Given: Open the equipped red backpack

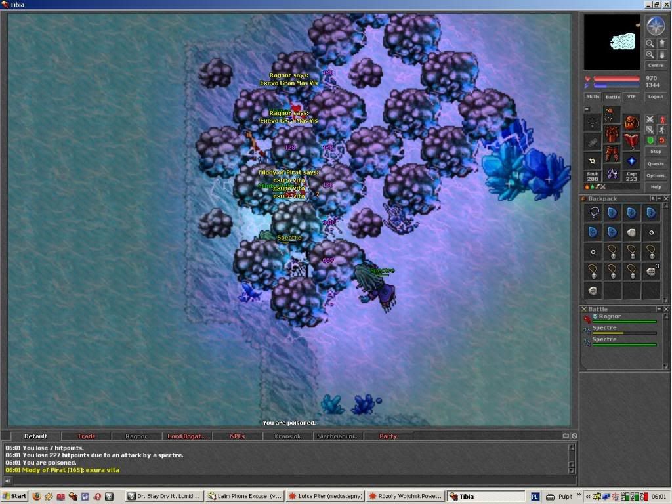Looking at the screenshot, I should pyautogui.click(x=631, y=123).
